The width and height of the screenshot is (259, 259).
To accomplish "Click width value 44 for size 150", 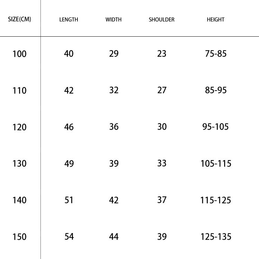I will click(114, 237).
